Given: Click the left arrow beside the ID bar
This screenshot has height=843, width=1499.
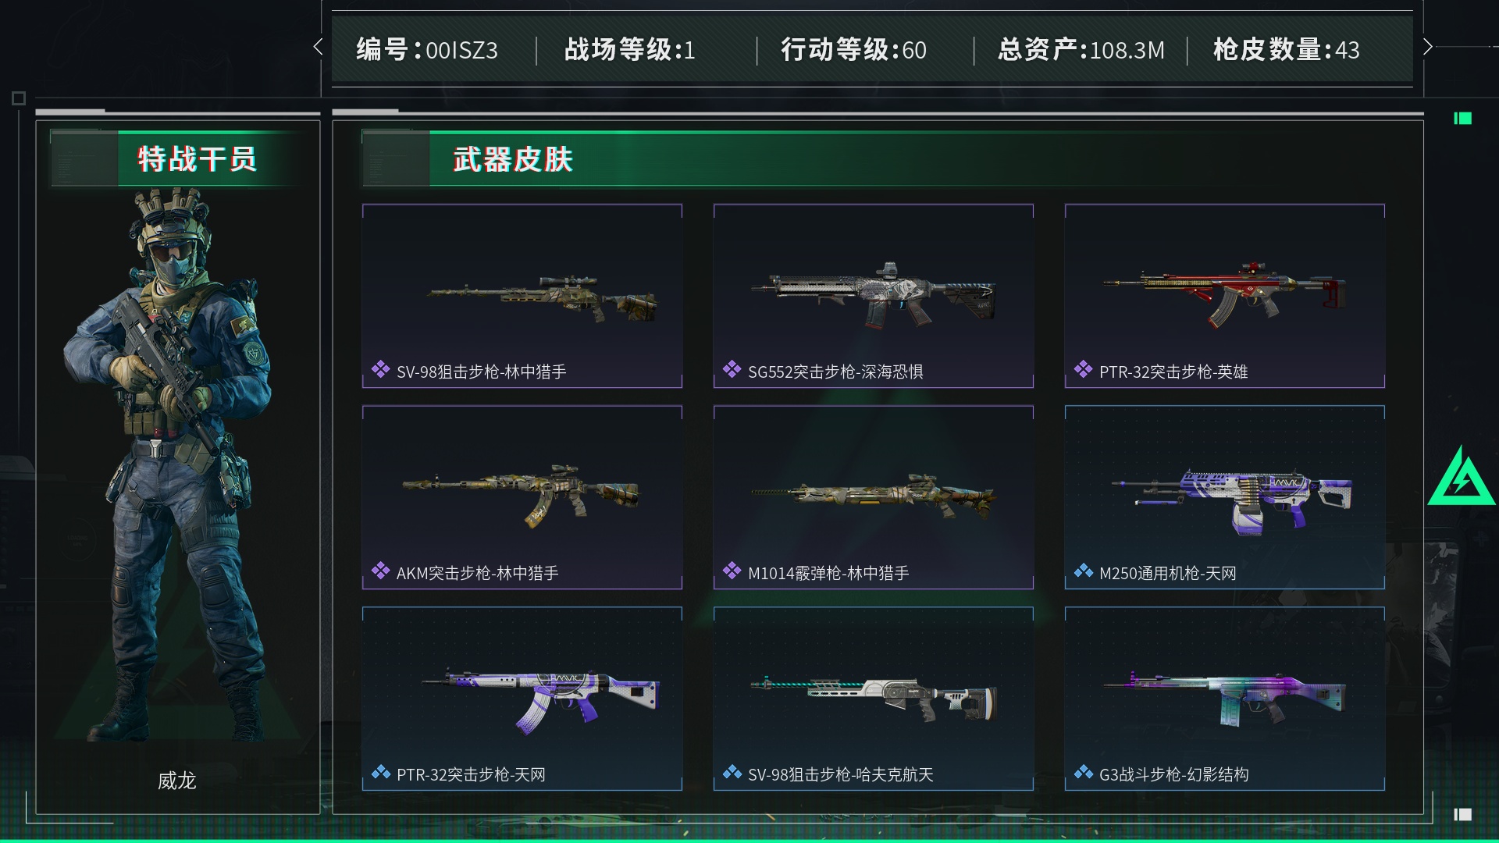Looking at the screenshot, I should (318, 47).
